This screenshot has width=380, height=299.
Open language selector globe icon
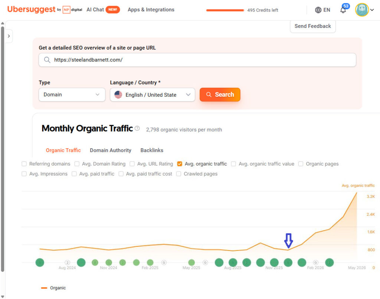click(318, 10)
